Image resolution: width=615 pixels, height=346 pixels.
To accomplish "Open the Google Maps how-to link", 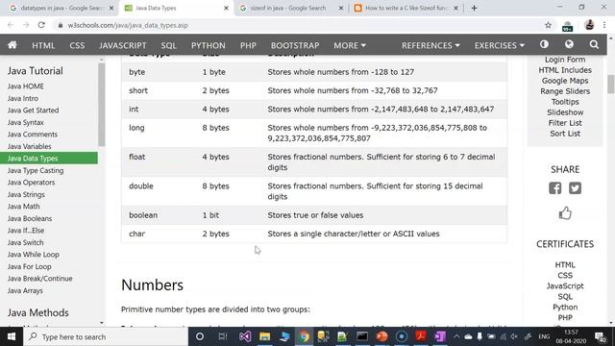I will [x=565, y=81].
